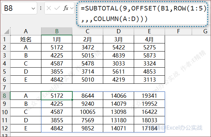Expand the Name Box dropdown arrow

coord(33,9)
